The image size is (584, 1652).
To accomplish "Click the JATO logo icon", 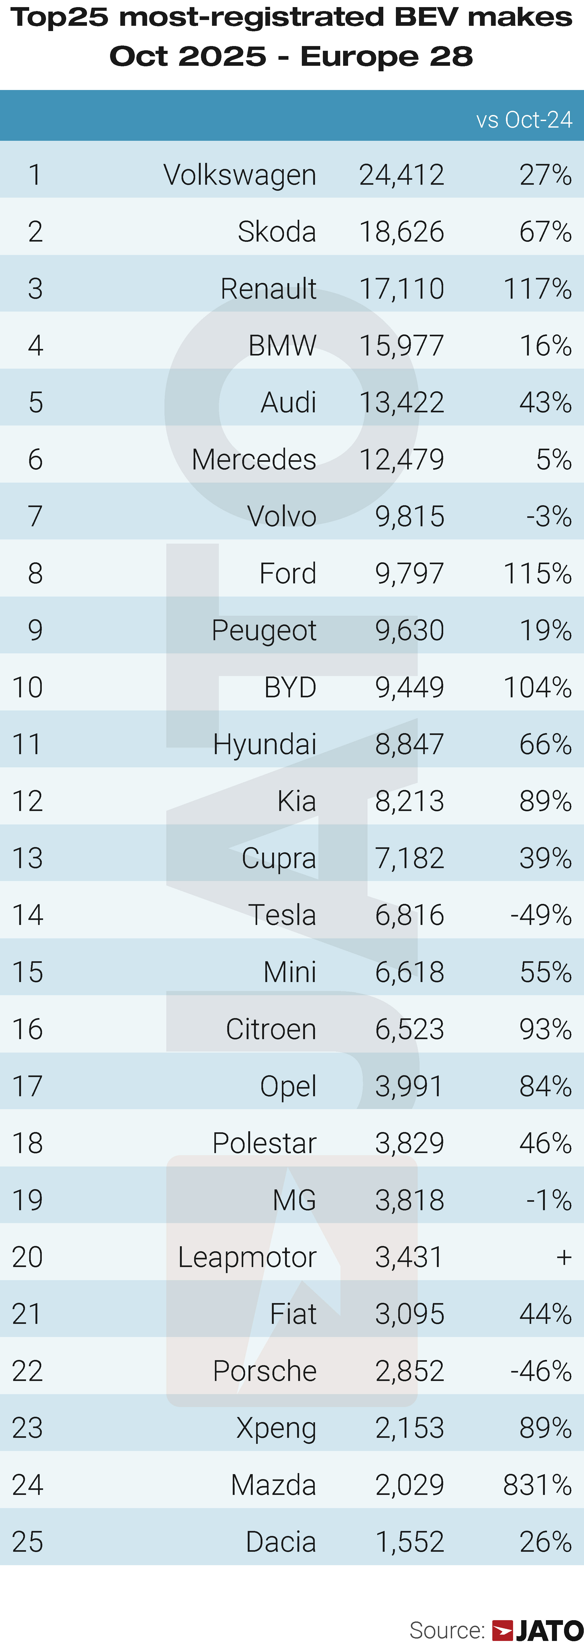I will click(x=503, y=1630).
